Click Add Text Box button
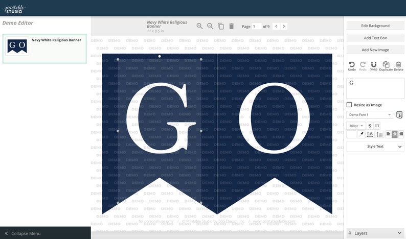 [x=375, y=38]
